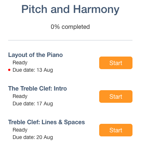The image size is (141, 146).
Task: Click the word Pitch in the heading
Action: (x=34, y=9)
